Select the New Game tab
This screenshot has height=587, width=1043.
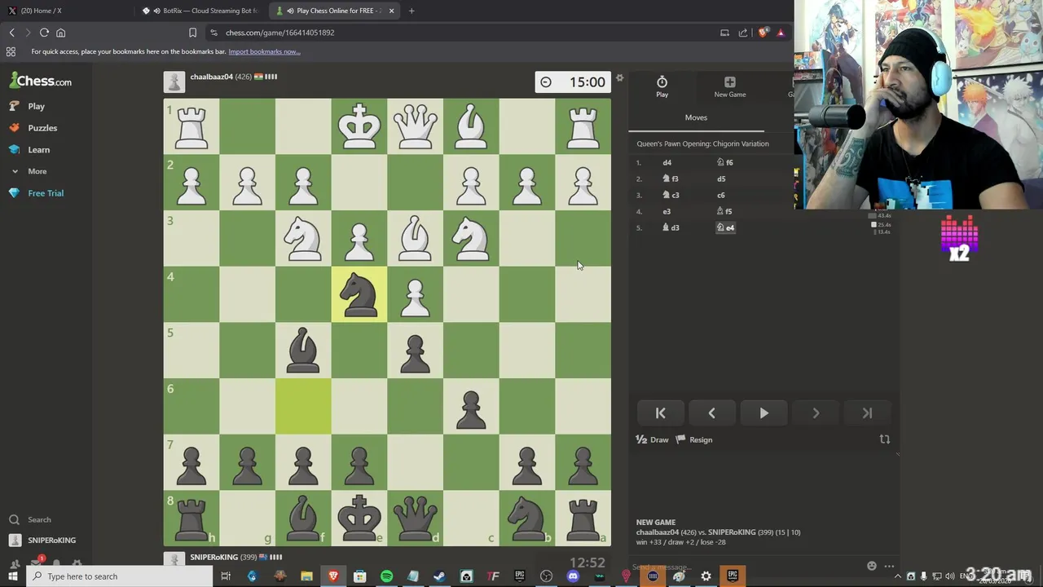(x=729, y=86)
